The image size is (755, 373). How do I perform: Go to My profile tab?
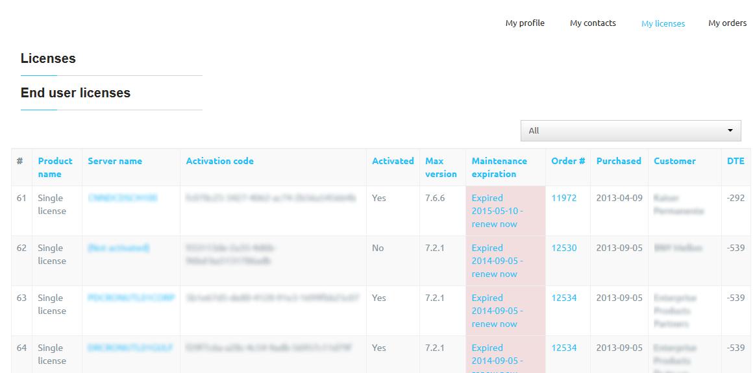(x=525, y=23)
